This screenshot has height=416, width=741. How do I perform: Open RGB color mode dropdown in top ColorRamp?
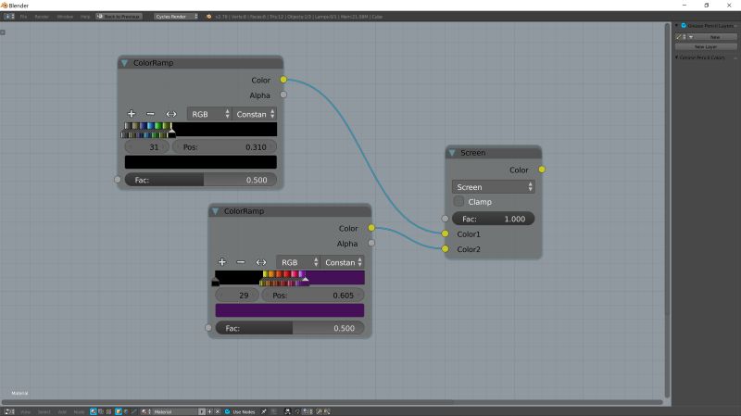209,114
